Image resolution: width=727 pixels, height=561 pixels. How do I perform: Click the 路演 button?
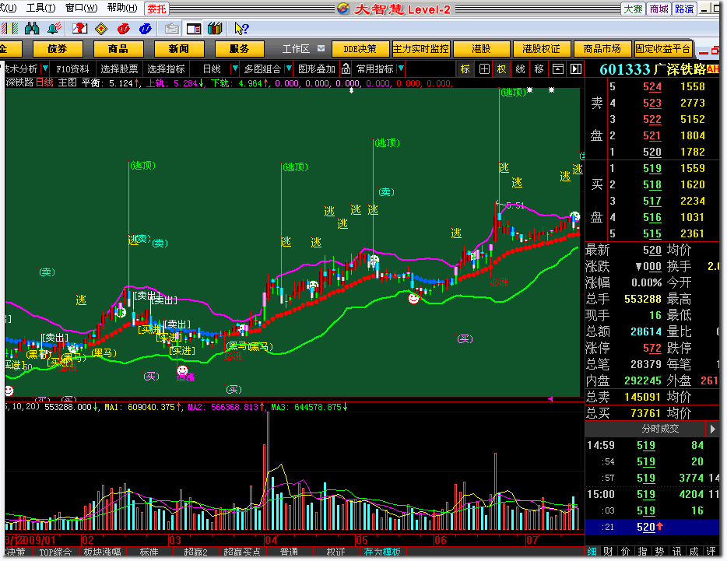click(x=684, y=9)
